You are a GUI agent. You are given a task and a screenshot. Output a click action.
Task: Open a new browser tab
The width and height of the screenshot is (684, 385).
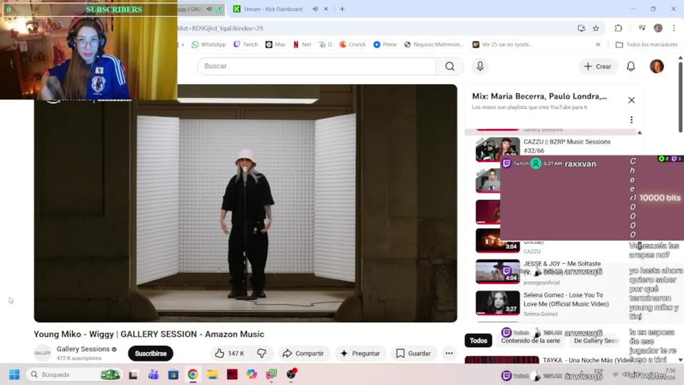pos(342,9)
